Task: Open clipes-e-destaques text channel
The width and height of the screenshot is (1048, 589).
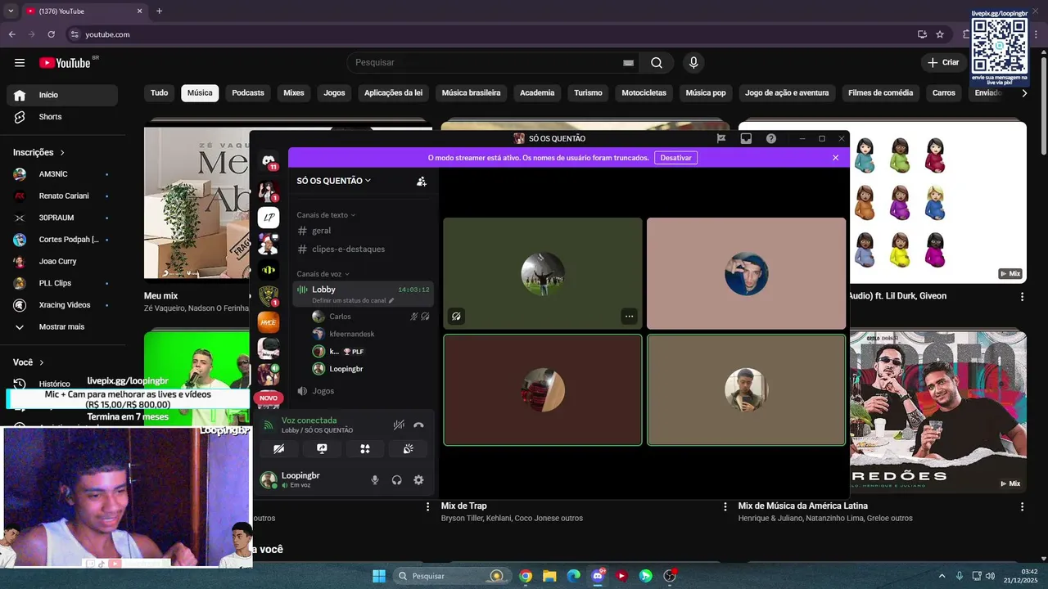Action: (363, 249)
